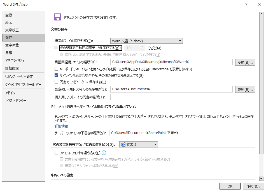This screenshot has height=192, width=266.
Task: Toggle 文書で使用されている文字だけを埋め込む checkbox
Action: (61, 159)
